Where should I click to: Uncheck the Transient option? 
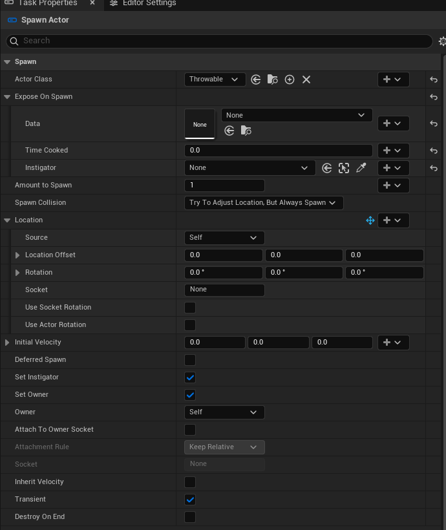(190, 500)
